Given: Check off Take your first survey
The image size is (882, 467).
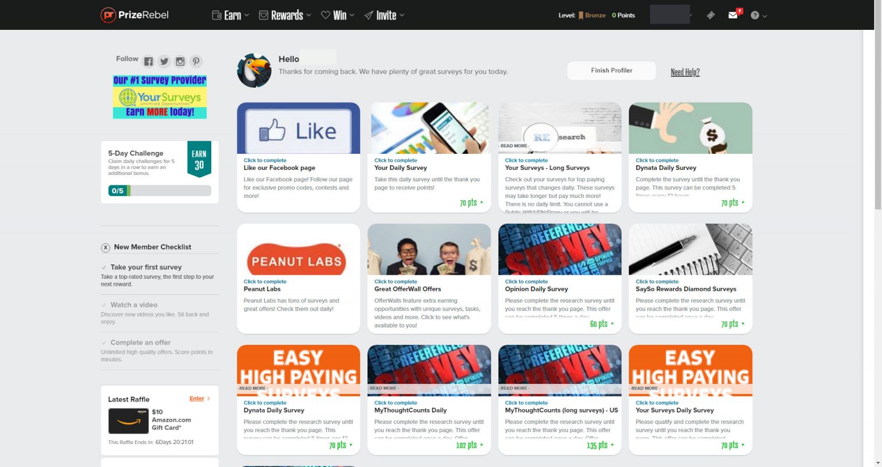Looking at the screenshot, I should point(104,267).
